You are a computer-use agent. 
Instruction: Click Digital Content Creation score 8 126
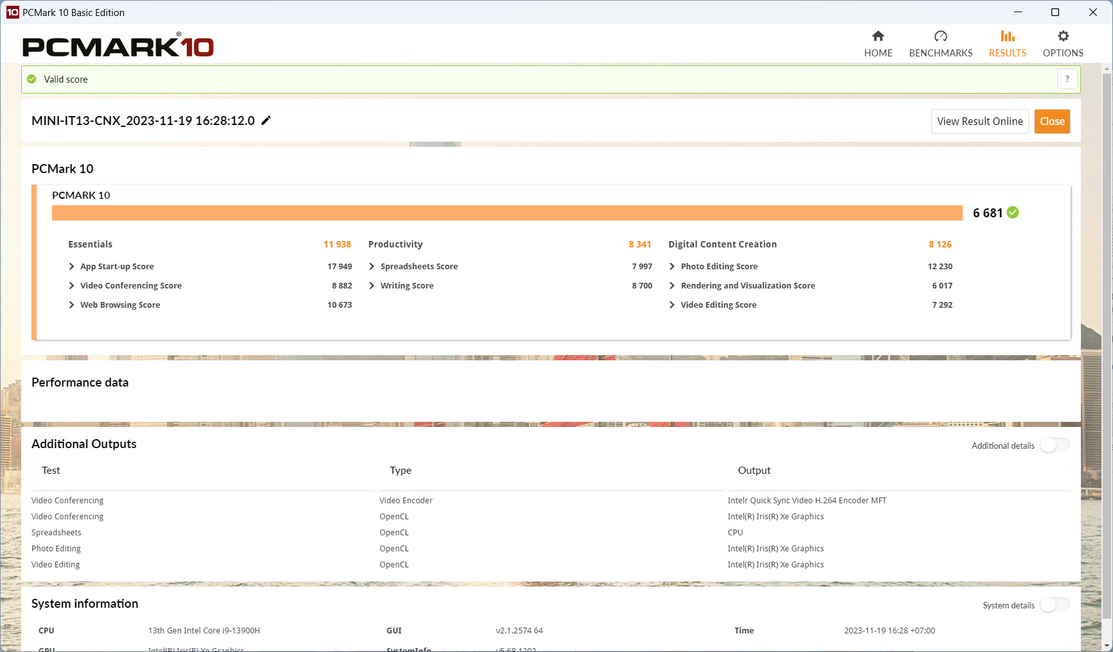coord(940,244)
